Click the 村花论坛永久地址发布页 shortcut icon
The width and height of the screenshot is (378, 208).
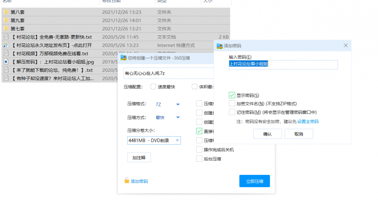[6, 45]
